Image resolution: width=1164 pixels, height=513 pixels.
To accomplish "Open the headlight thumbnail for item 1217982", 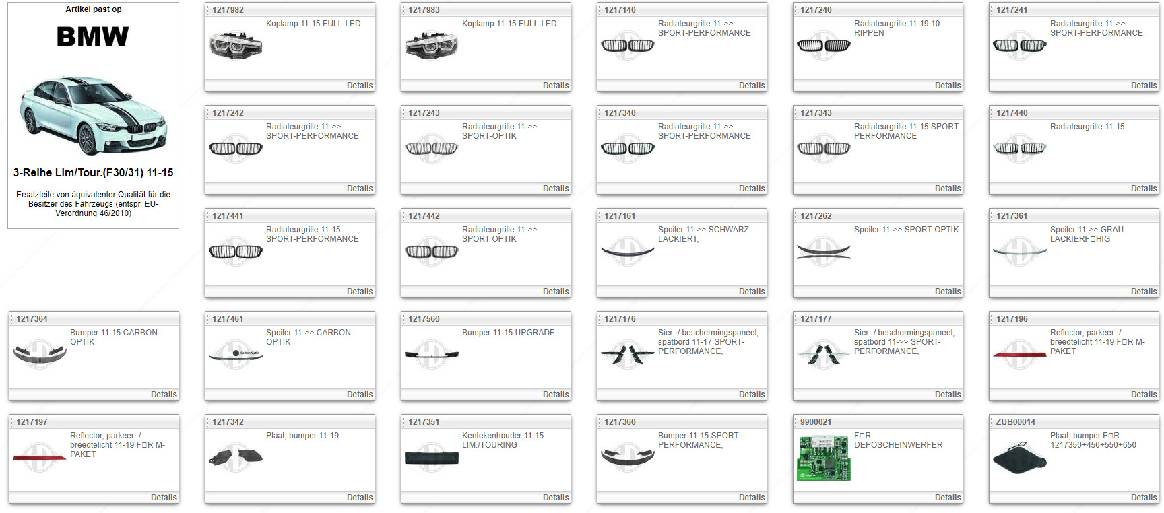I will click(x=236, y=46).
